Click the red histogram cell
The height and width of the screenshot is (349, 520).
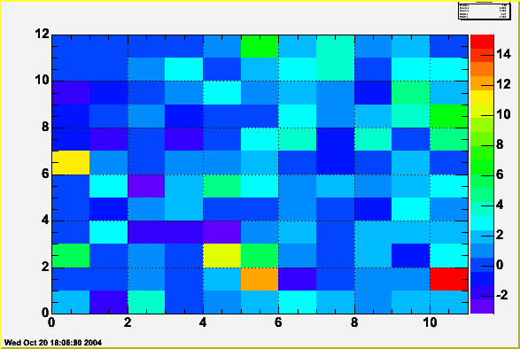(449, 279)
